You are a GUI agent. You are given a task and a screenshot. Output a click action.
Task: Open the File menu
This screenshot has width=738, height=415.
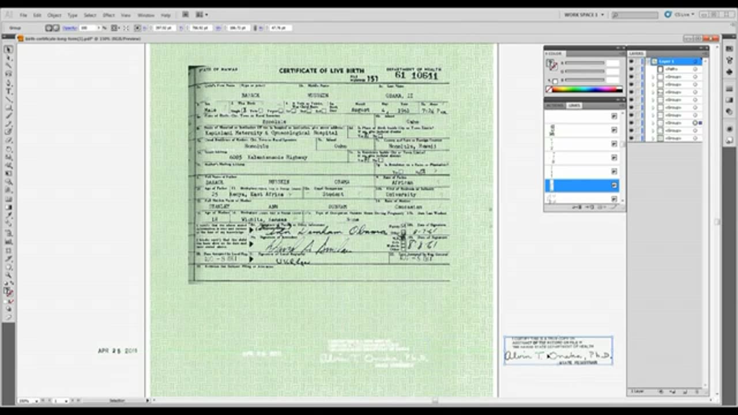(24, 15)
